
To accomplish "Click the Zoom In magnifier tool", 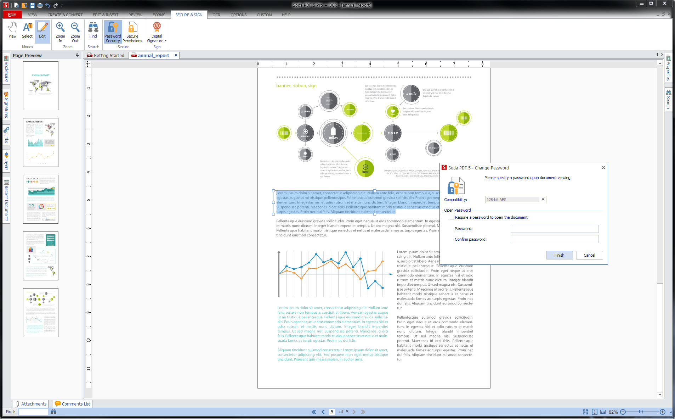I will tap(60, 32).
